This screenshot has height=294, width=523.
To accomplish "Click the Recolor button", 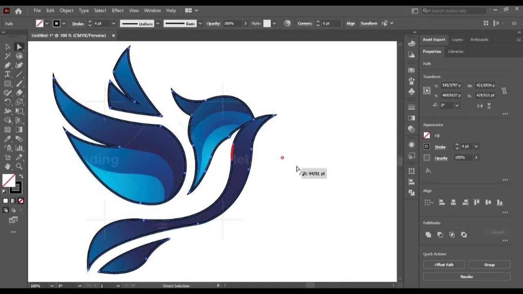I will tap(467, 276).
